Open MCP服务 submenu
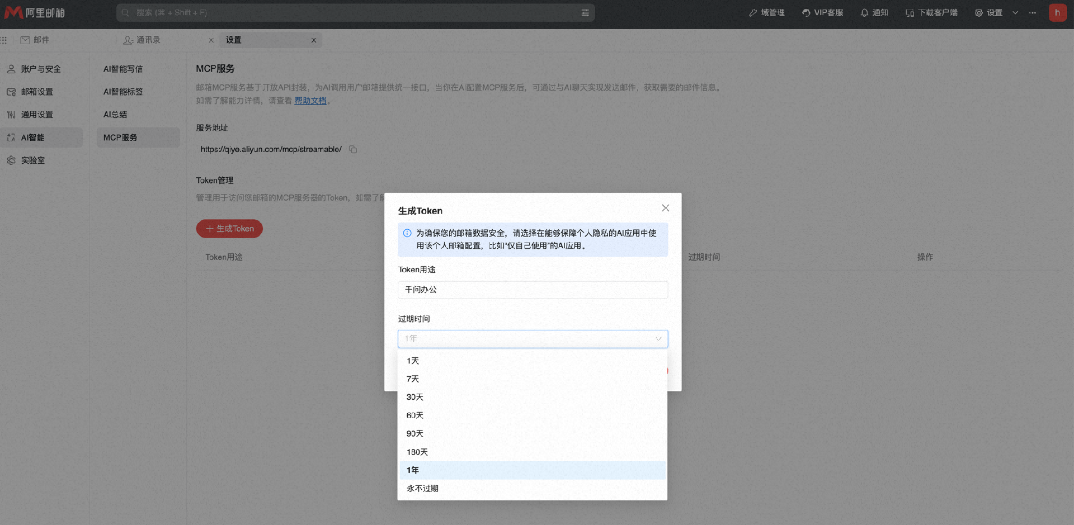This screenshot has height=525, width=1074. 138,138
